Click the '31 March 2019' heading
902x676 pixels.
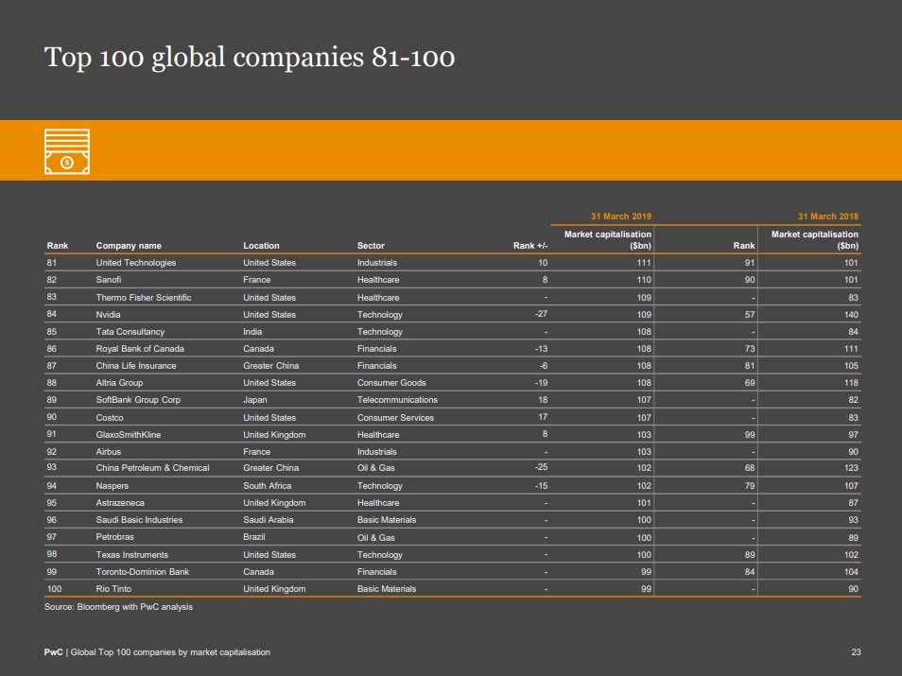coord(621,217)
